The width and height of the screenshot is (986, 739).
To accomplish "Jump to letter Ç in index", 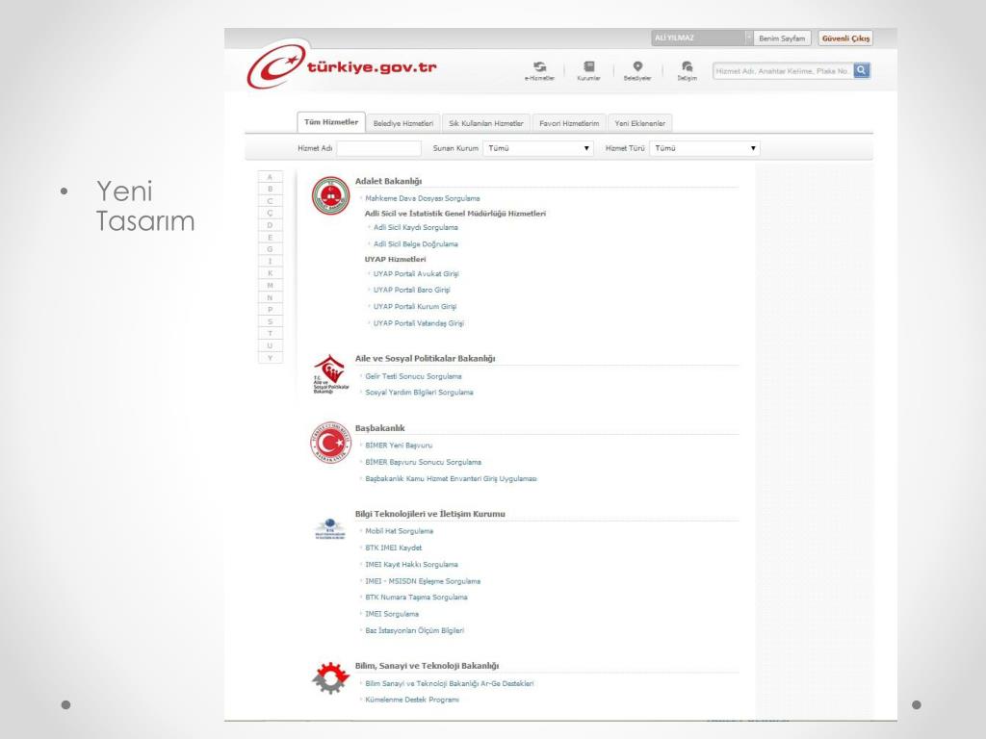I will 271,213.
